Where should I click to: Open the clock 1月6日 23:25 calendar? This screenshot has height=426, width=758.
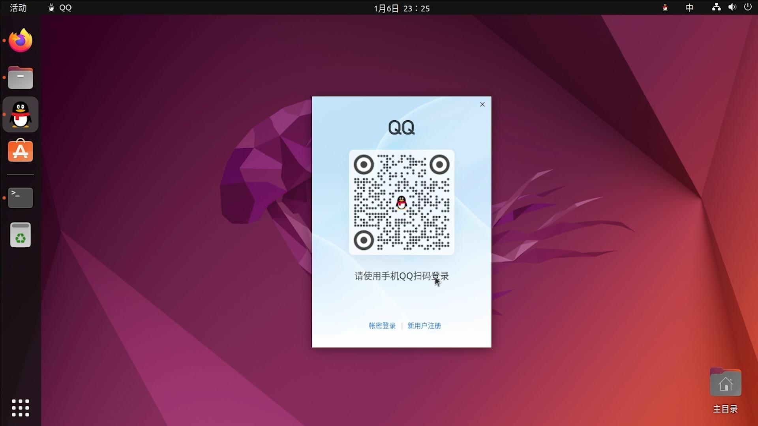(402, 8)
